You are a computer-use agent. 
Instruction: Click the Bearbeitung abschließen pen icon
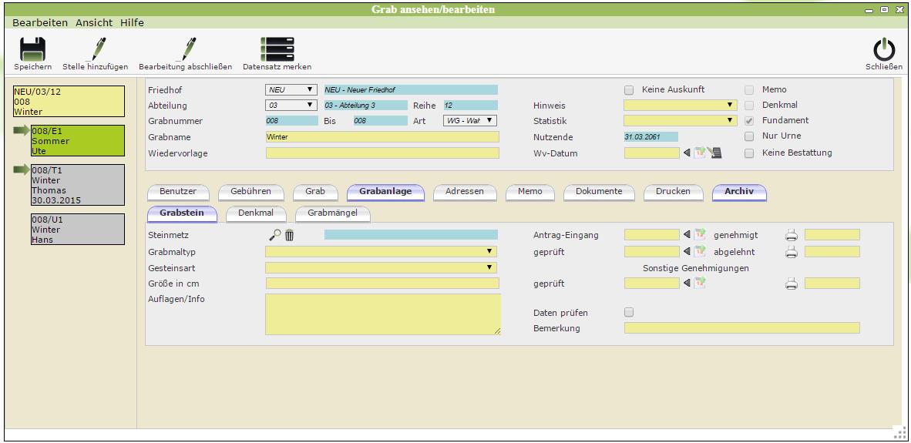pyautogui.click(x=185, y=49)
